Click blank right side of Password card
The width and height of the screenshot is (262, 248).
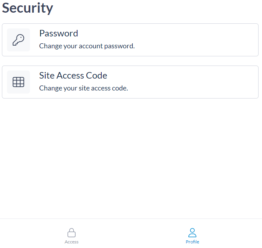(x=215, y=40)
